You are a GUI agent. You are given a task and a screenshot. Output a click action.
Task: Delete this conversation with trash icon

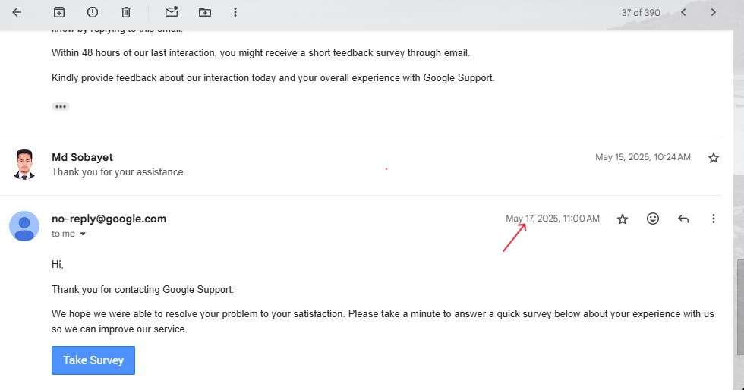(x=126, y=12)
